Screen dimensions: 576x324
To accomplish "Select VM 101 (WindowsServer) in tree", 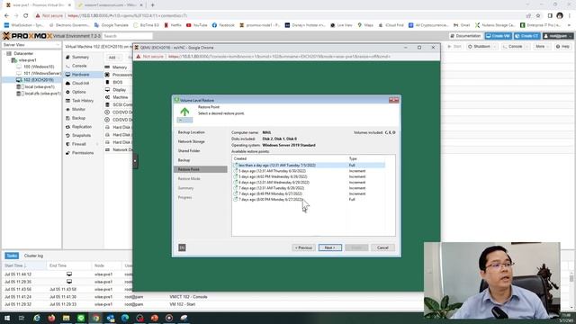I will (x=39, y=74).
